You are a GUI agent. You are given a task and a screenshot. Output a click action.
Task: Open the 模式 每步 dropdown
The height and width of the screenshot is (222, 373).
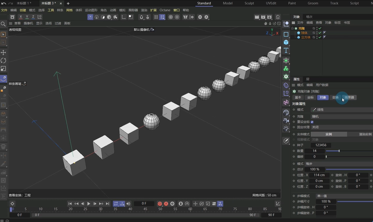click(x=339, y=164)
